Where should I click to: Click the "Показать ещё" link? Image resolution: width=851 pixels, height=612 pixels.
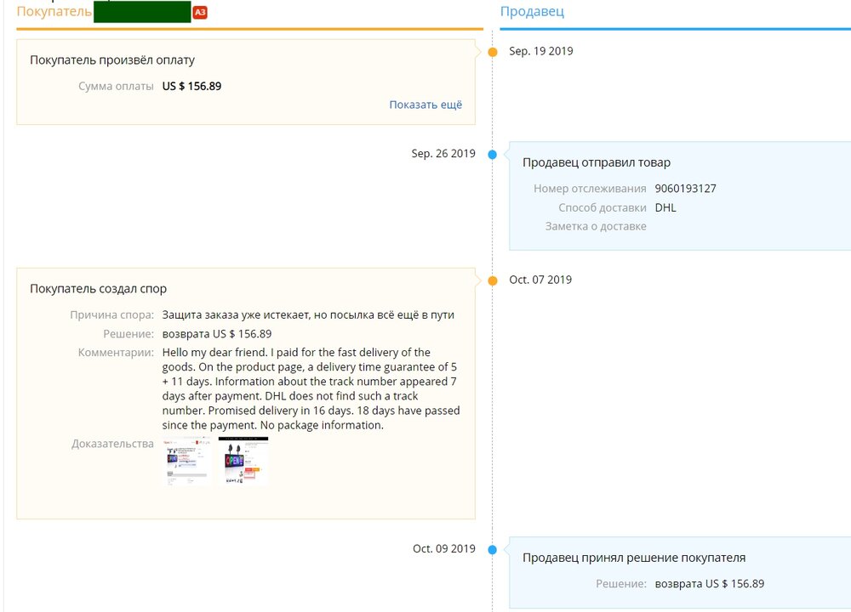425,105
